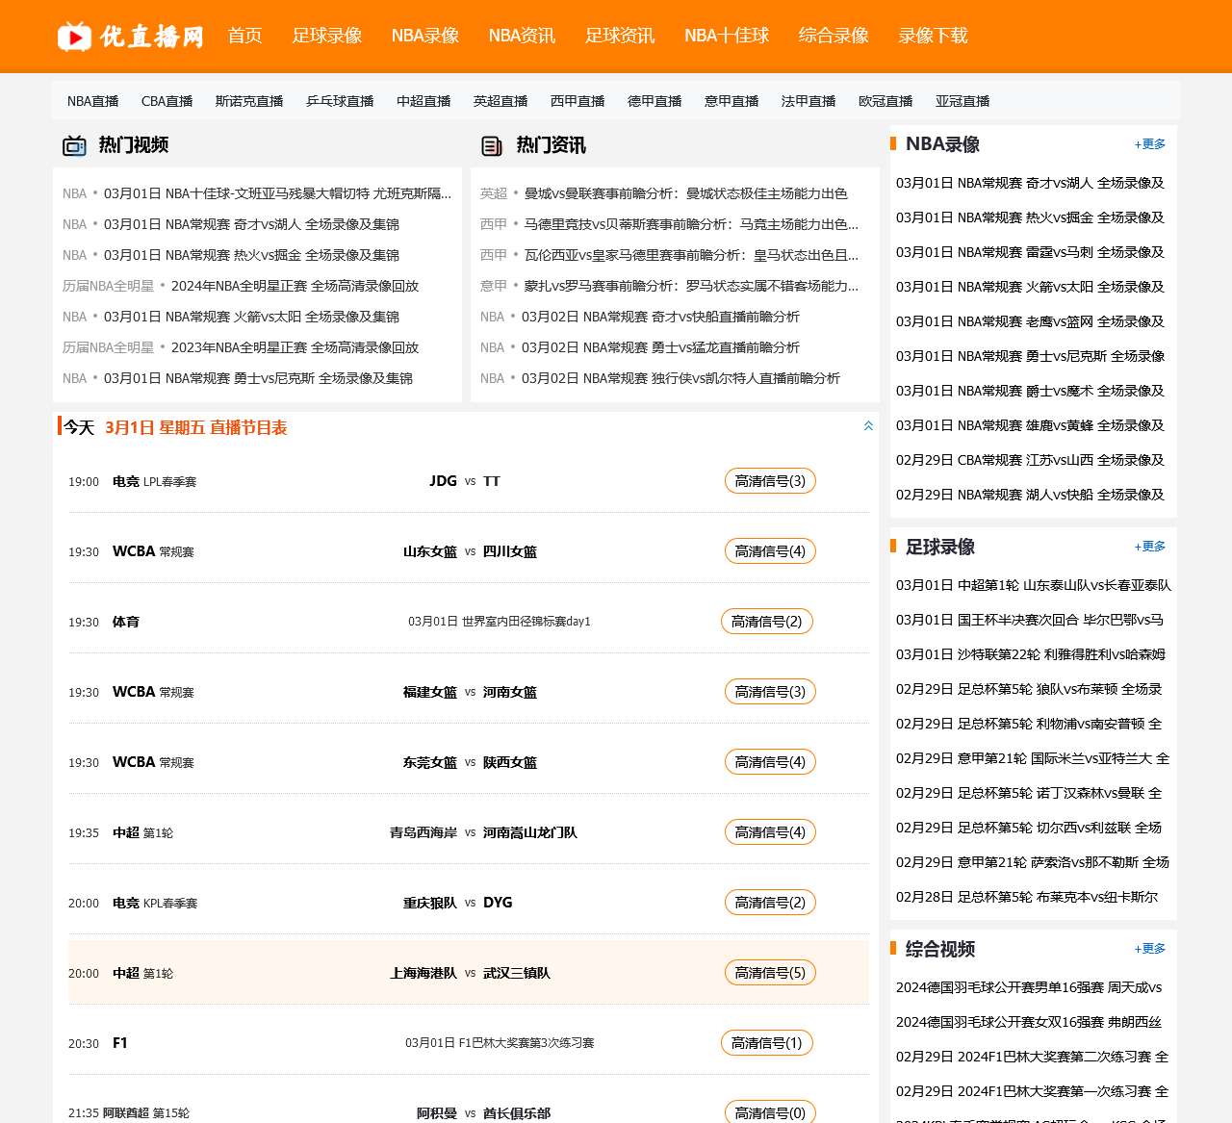Image resolution: width=1232 pixels, height=1123 pixels.
Task: Click 高清信号(3) for JDG vs TT
Action: [x=769, y=481]
